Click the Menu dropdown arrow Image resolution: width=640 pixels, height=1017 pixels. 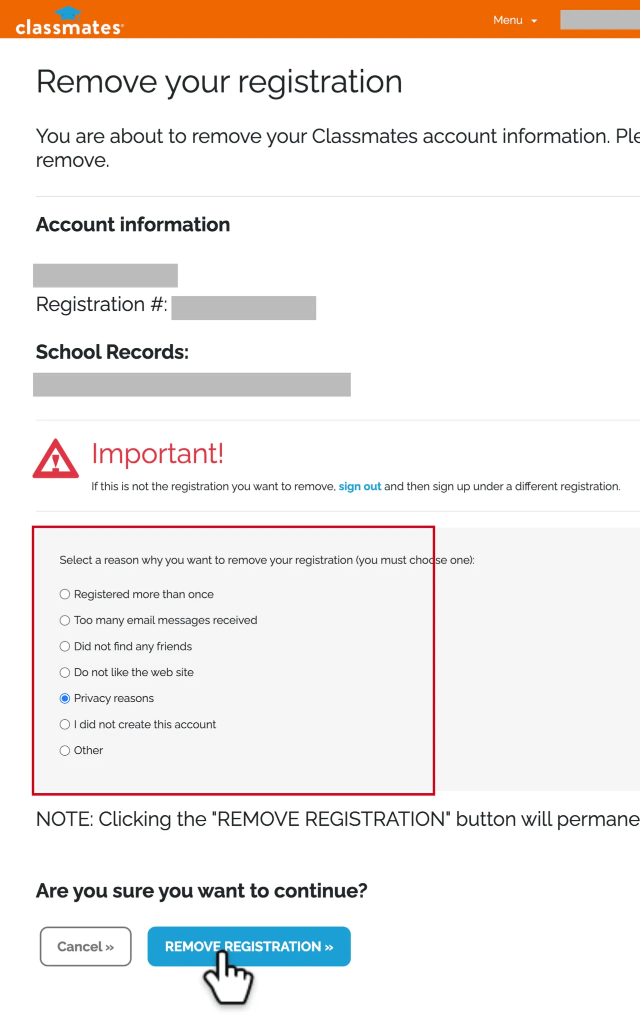tap(534, 21)
